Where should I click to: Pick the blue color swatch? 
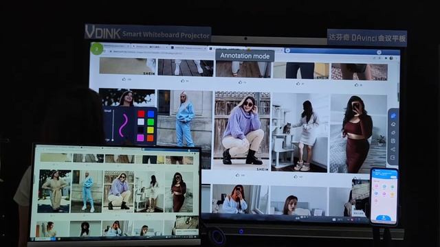click(x=151, y=114)
